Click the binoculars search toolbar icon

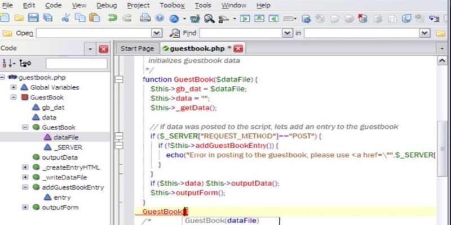[x=195, y=19]
